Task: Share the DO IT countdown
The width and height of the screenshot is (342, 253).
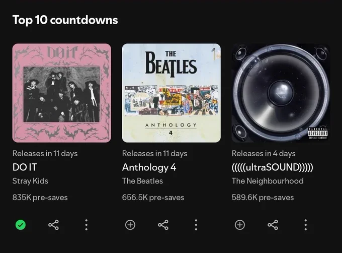Action: tap(54, 225)
